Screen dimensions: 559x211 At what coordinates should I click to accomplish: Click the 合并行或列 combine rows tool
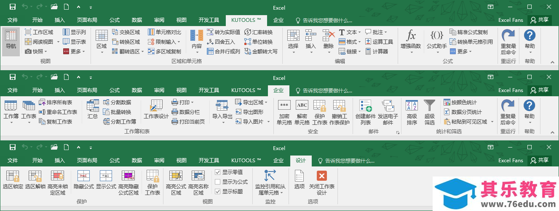pyautogui.click(x=224, y=51)
